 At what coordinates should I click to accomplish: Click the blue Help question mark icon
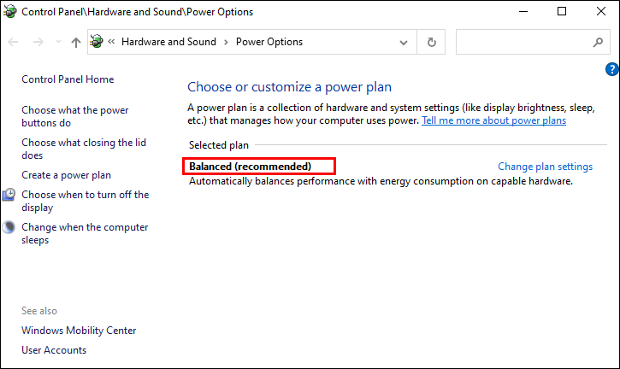point(611,69)
